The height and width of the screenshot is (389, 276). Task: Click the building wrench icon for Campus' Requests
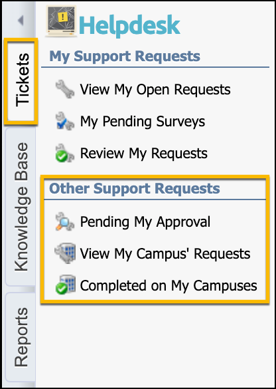(65, 253)
